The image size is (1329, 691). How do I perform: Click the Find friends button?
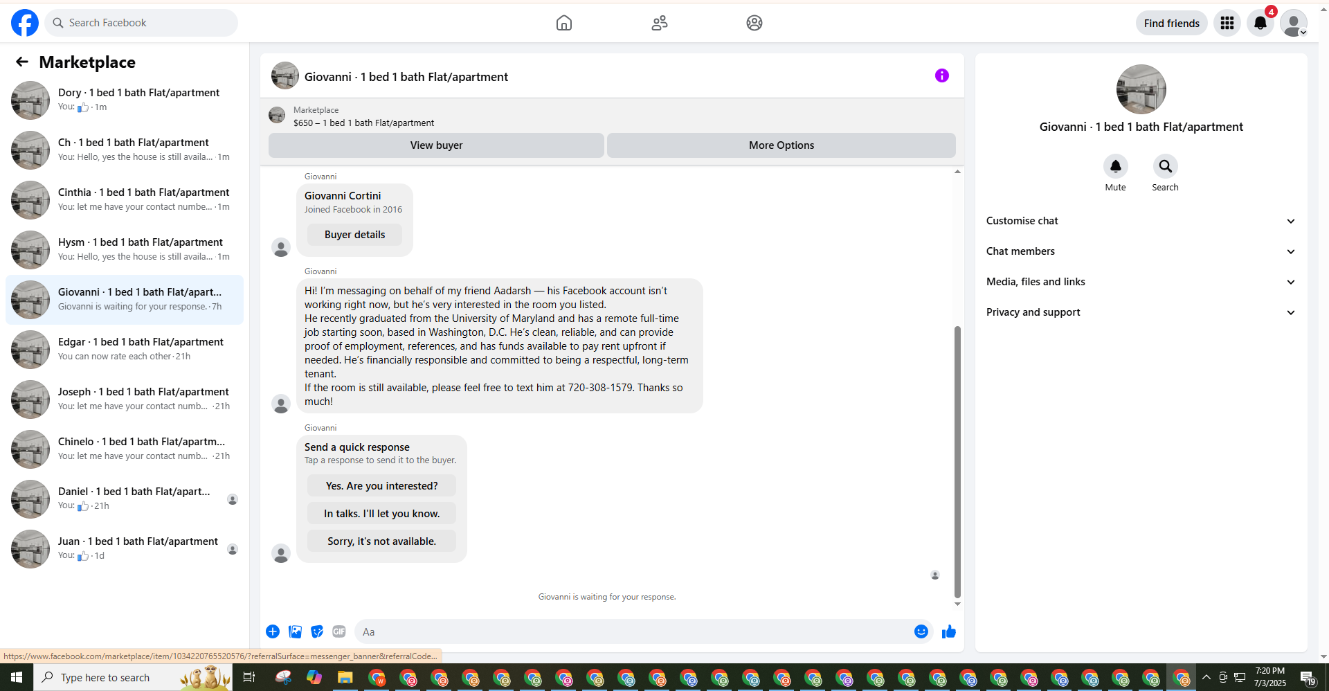pos(1172,23)
